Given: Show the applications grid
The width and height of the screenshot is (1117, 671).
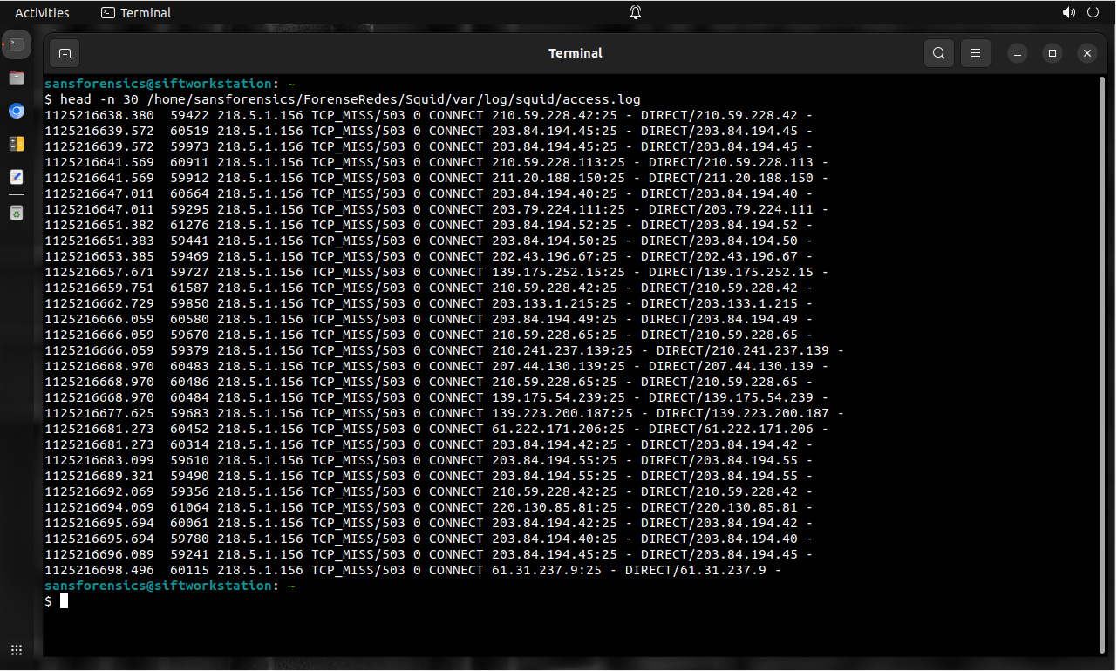Looking at the screenshot, I should (17, 649).
